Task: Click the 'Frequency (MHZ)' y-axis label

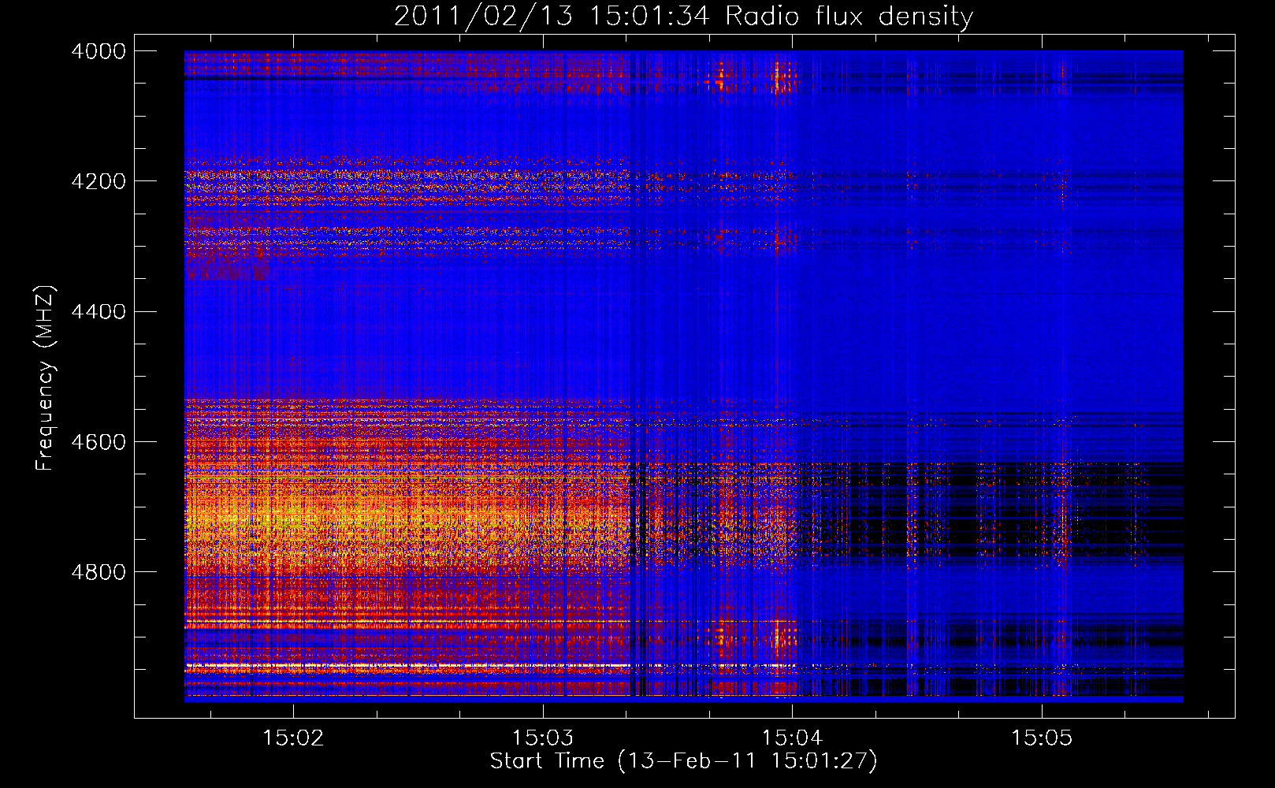Action: pyautogui.click(x=45, y=378)
